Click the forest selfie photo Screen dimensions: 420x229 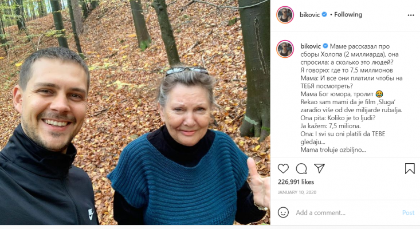[135, 112]
